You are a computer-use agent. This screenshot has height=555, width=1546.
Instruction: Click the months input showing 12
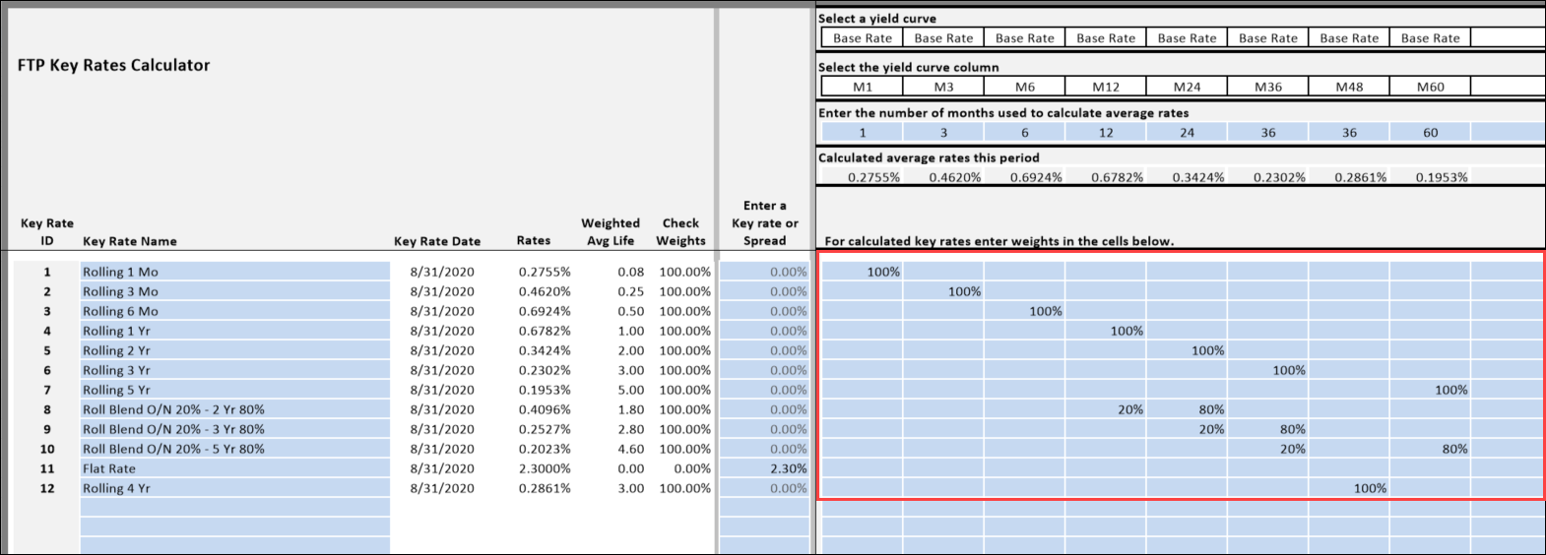[x=1106, y=132]
